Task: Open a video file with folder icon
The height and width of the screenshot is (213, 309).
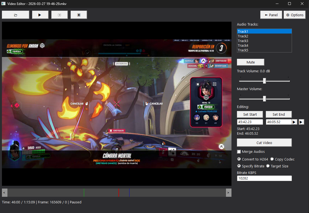Action: coord(16,15)
